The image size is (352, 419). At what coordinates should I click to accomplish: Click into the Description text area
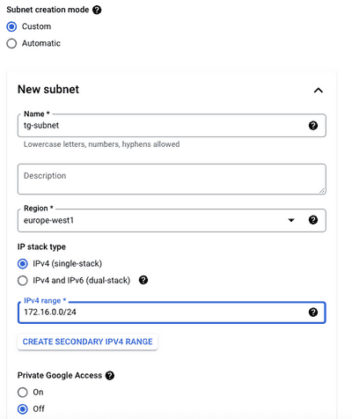point(172,179)
